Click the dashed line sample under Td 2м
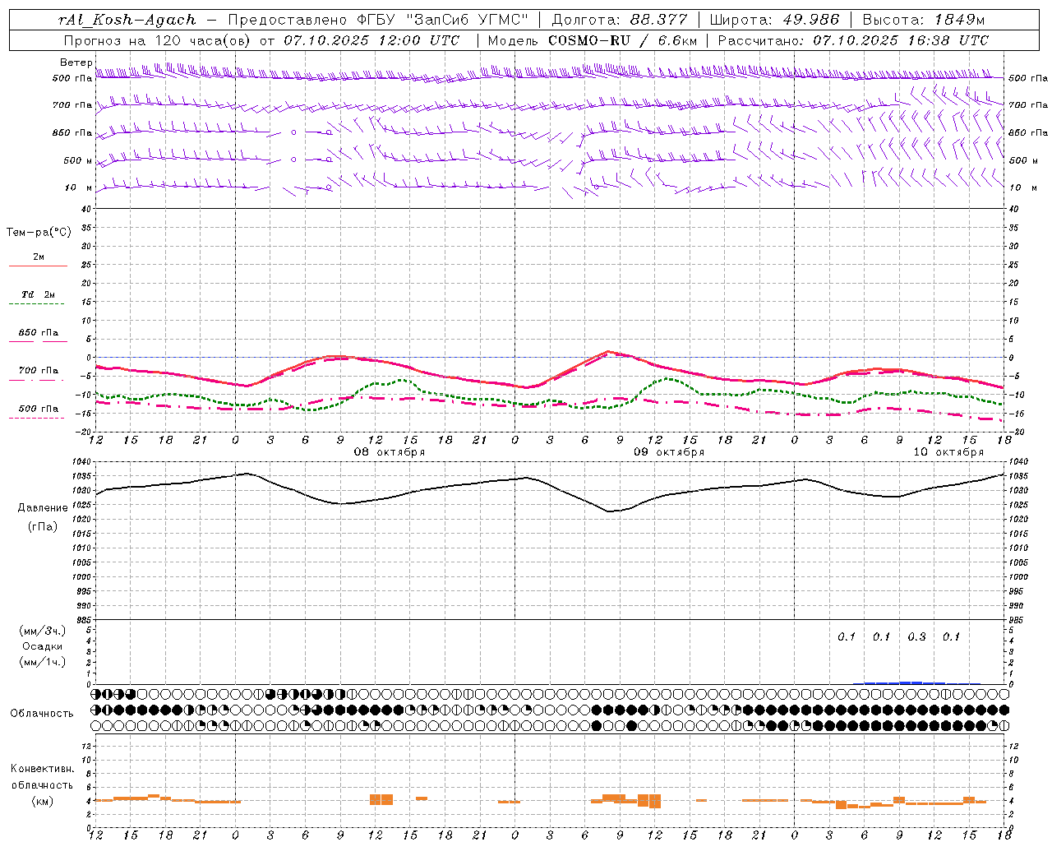The height and width of the screenshot is (842, 1052). click(x=36, y=304)
